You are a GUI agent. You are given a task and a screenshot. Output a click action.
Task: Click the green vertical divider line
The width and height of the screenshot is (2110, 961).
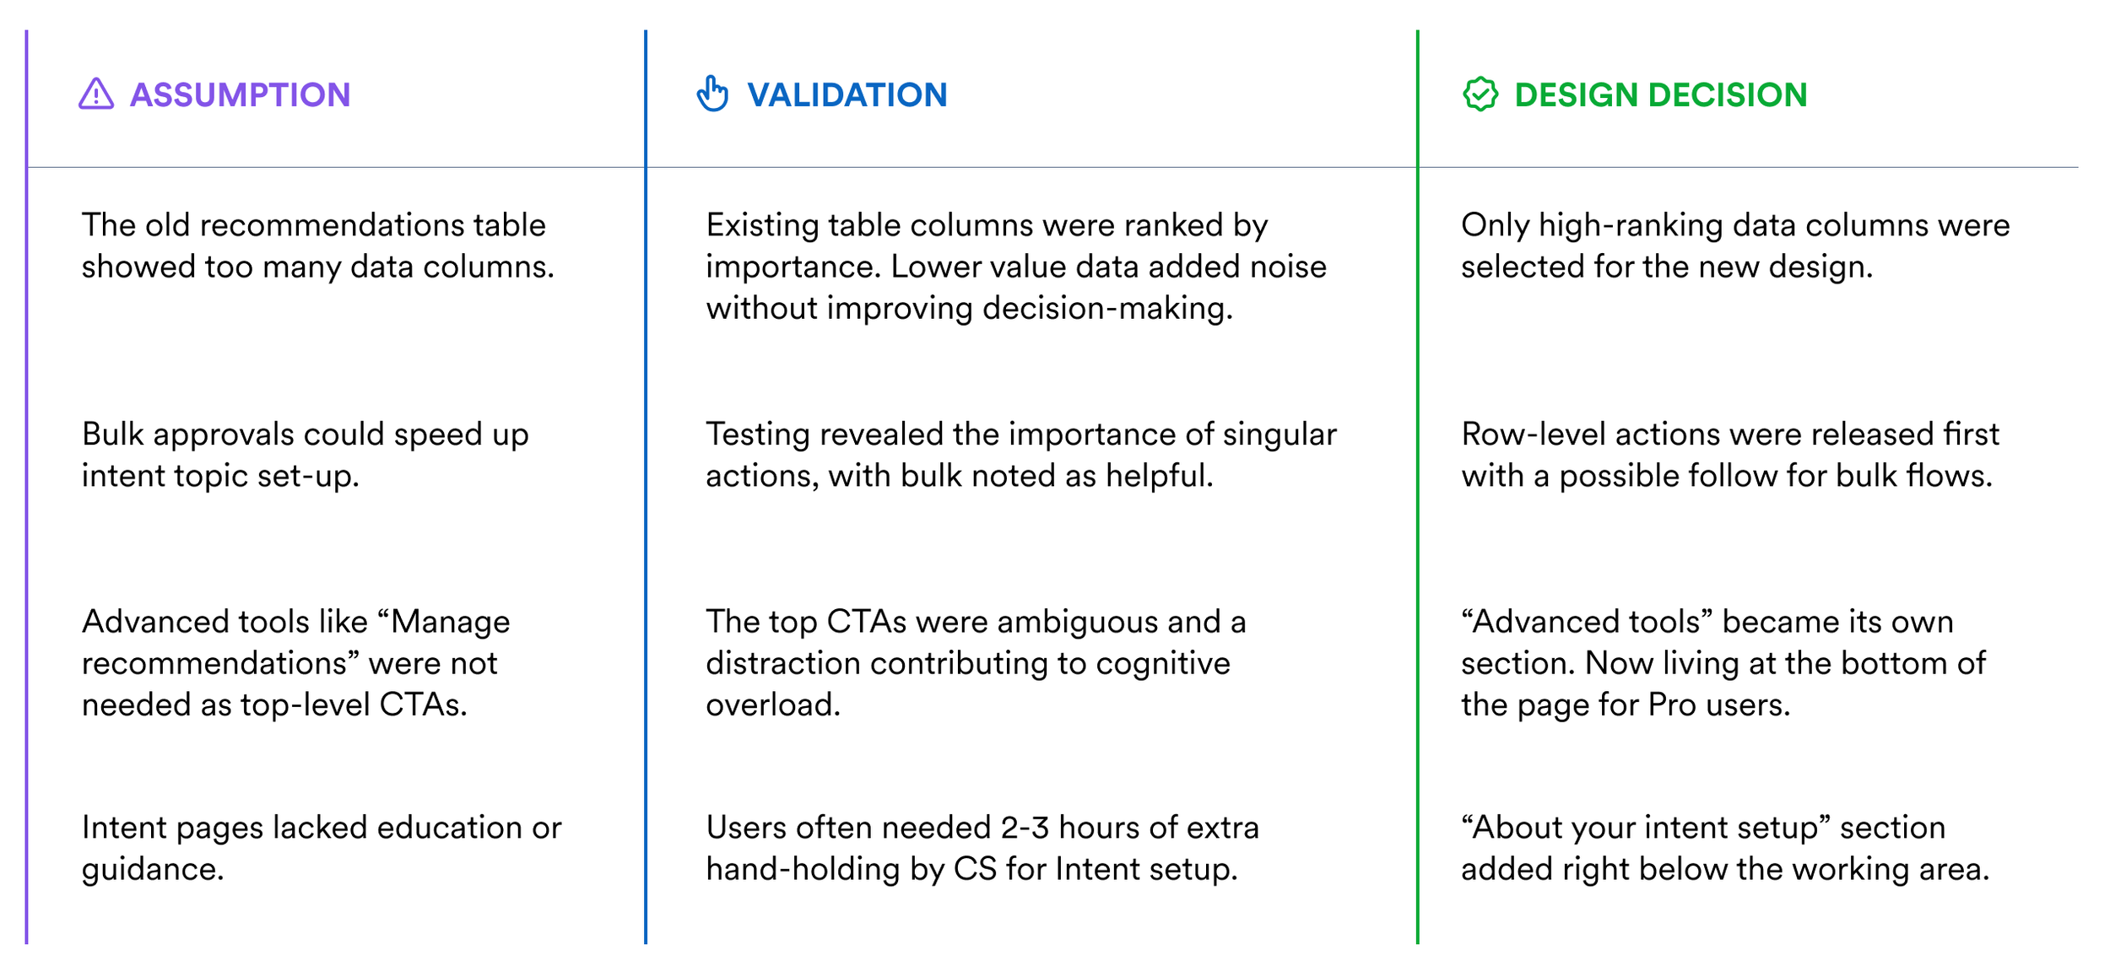(x=1418, y=487)
